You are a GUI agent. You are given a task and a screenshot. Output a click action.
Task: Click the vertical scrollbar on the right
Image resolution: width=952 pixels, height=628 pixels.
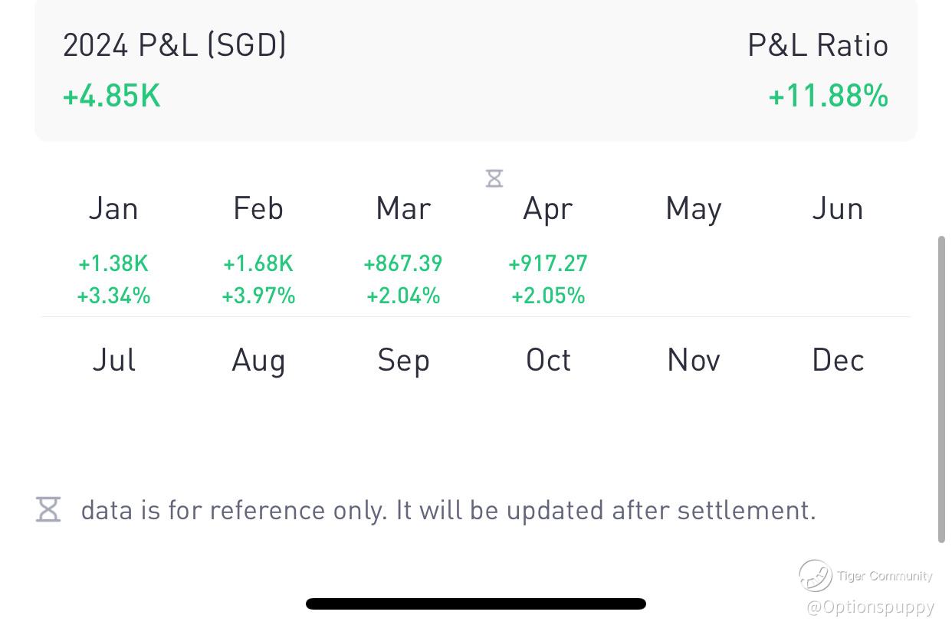click(941, 389)
